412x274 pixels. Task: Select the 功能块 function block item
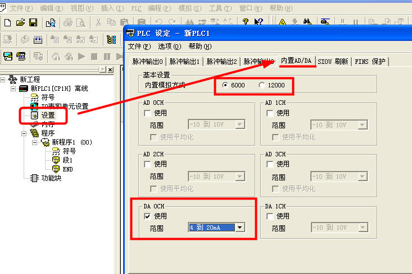(x=52, y=178)
